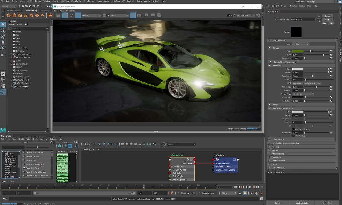342x205 pixels.
Task: Open Render View settings gear
Action: pyautogui.click(x=258, y=15)
